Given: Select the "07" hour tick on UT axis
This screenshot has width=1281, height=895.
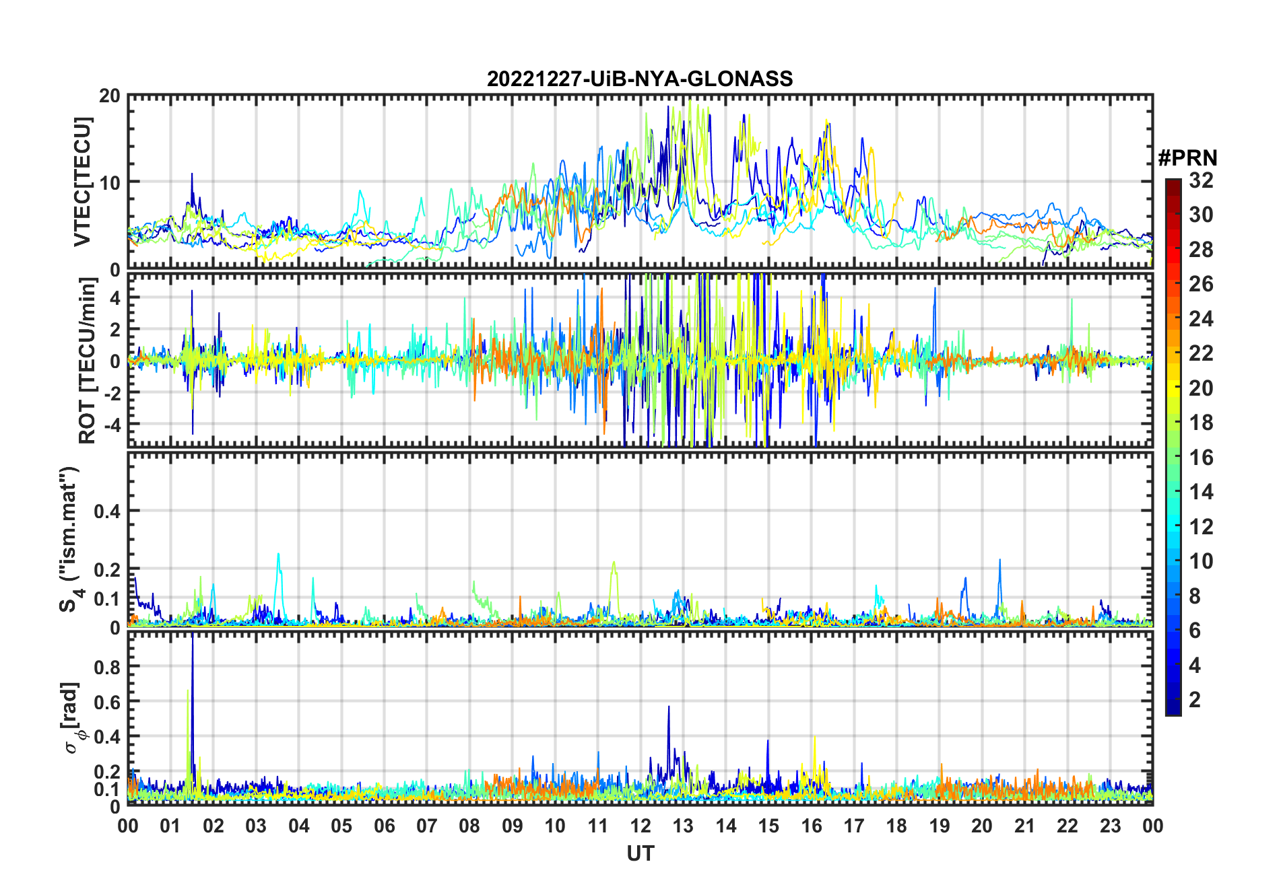Looking at the screenshot, I should pos(427,826).
